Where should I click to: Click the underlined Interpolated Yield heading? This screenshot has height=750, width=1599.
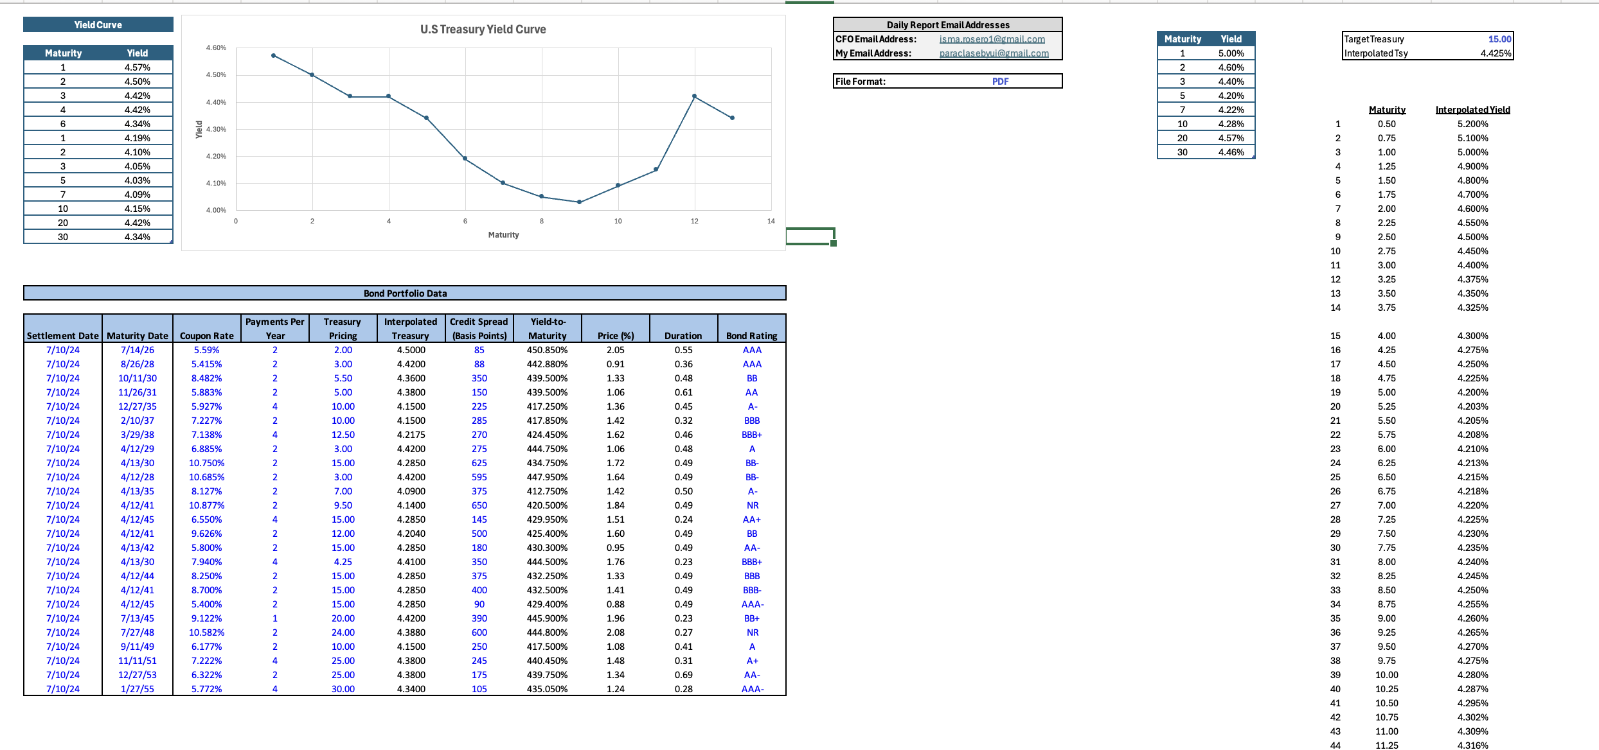(1472, 110)
